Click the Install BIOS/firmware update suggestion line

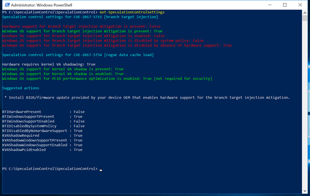click(147, 98)
